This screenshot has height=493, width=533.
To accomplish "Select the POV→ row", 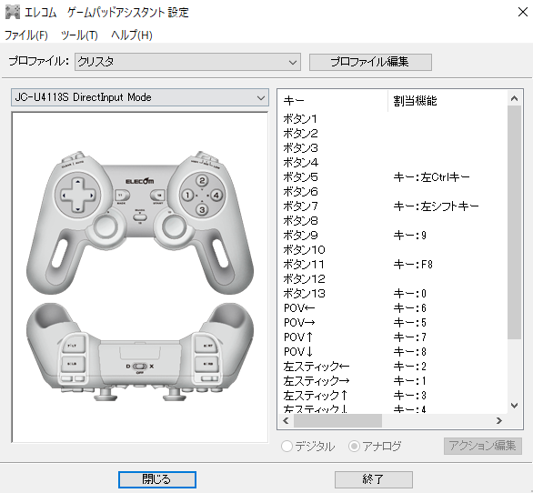I will pyautogui.click(x=393, y=322).
